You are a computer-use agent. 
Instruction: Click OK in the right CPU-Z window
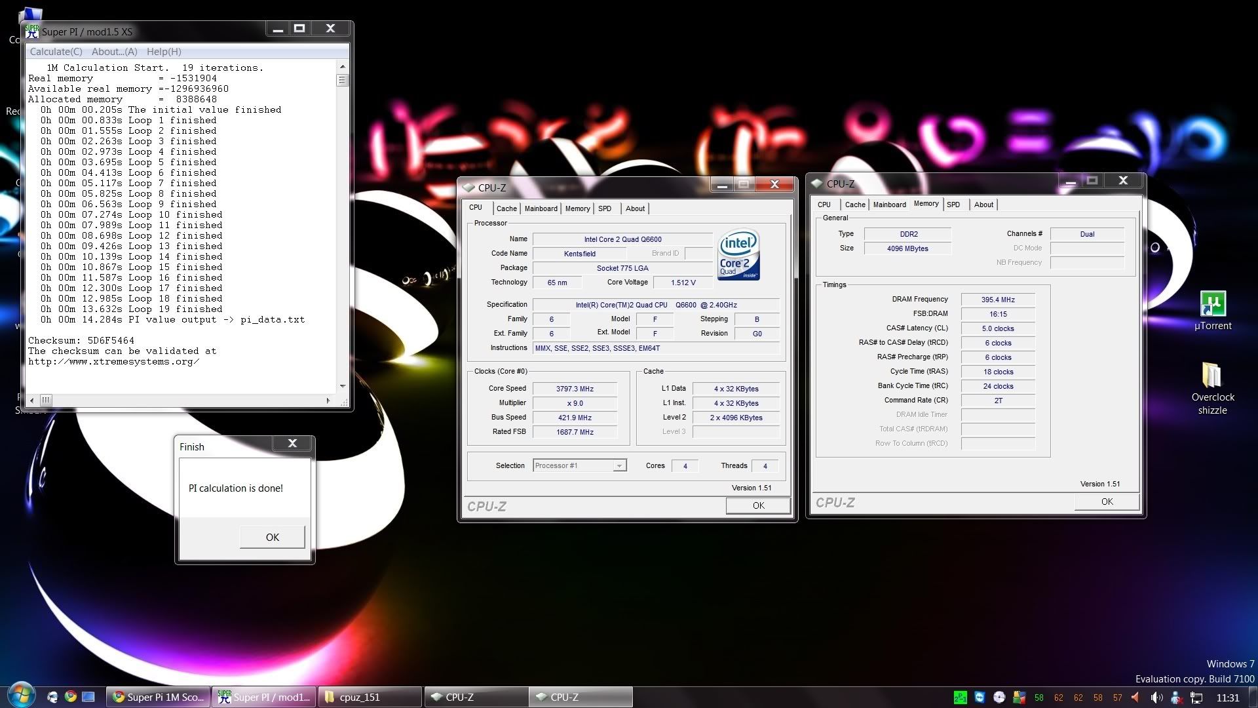coord(1107,501)
